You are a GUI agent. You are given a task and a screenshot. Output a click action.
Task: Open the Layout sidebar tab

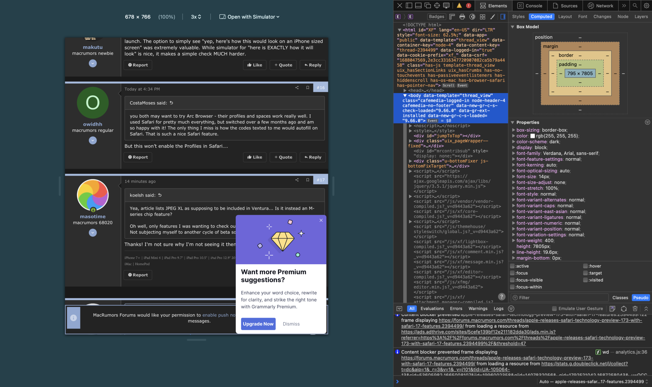point(565,17)
